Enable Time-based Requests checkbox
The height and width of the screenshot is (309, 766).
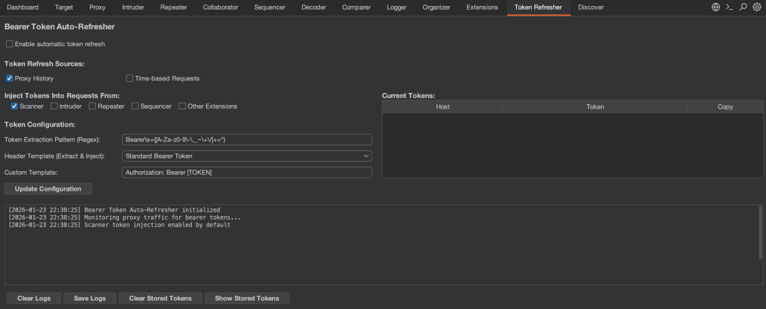pos(129,78)
